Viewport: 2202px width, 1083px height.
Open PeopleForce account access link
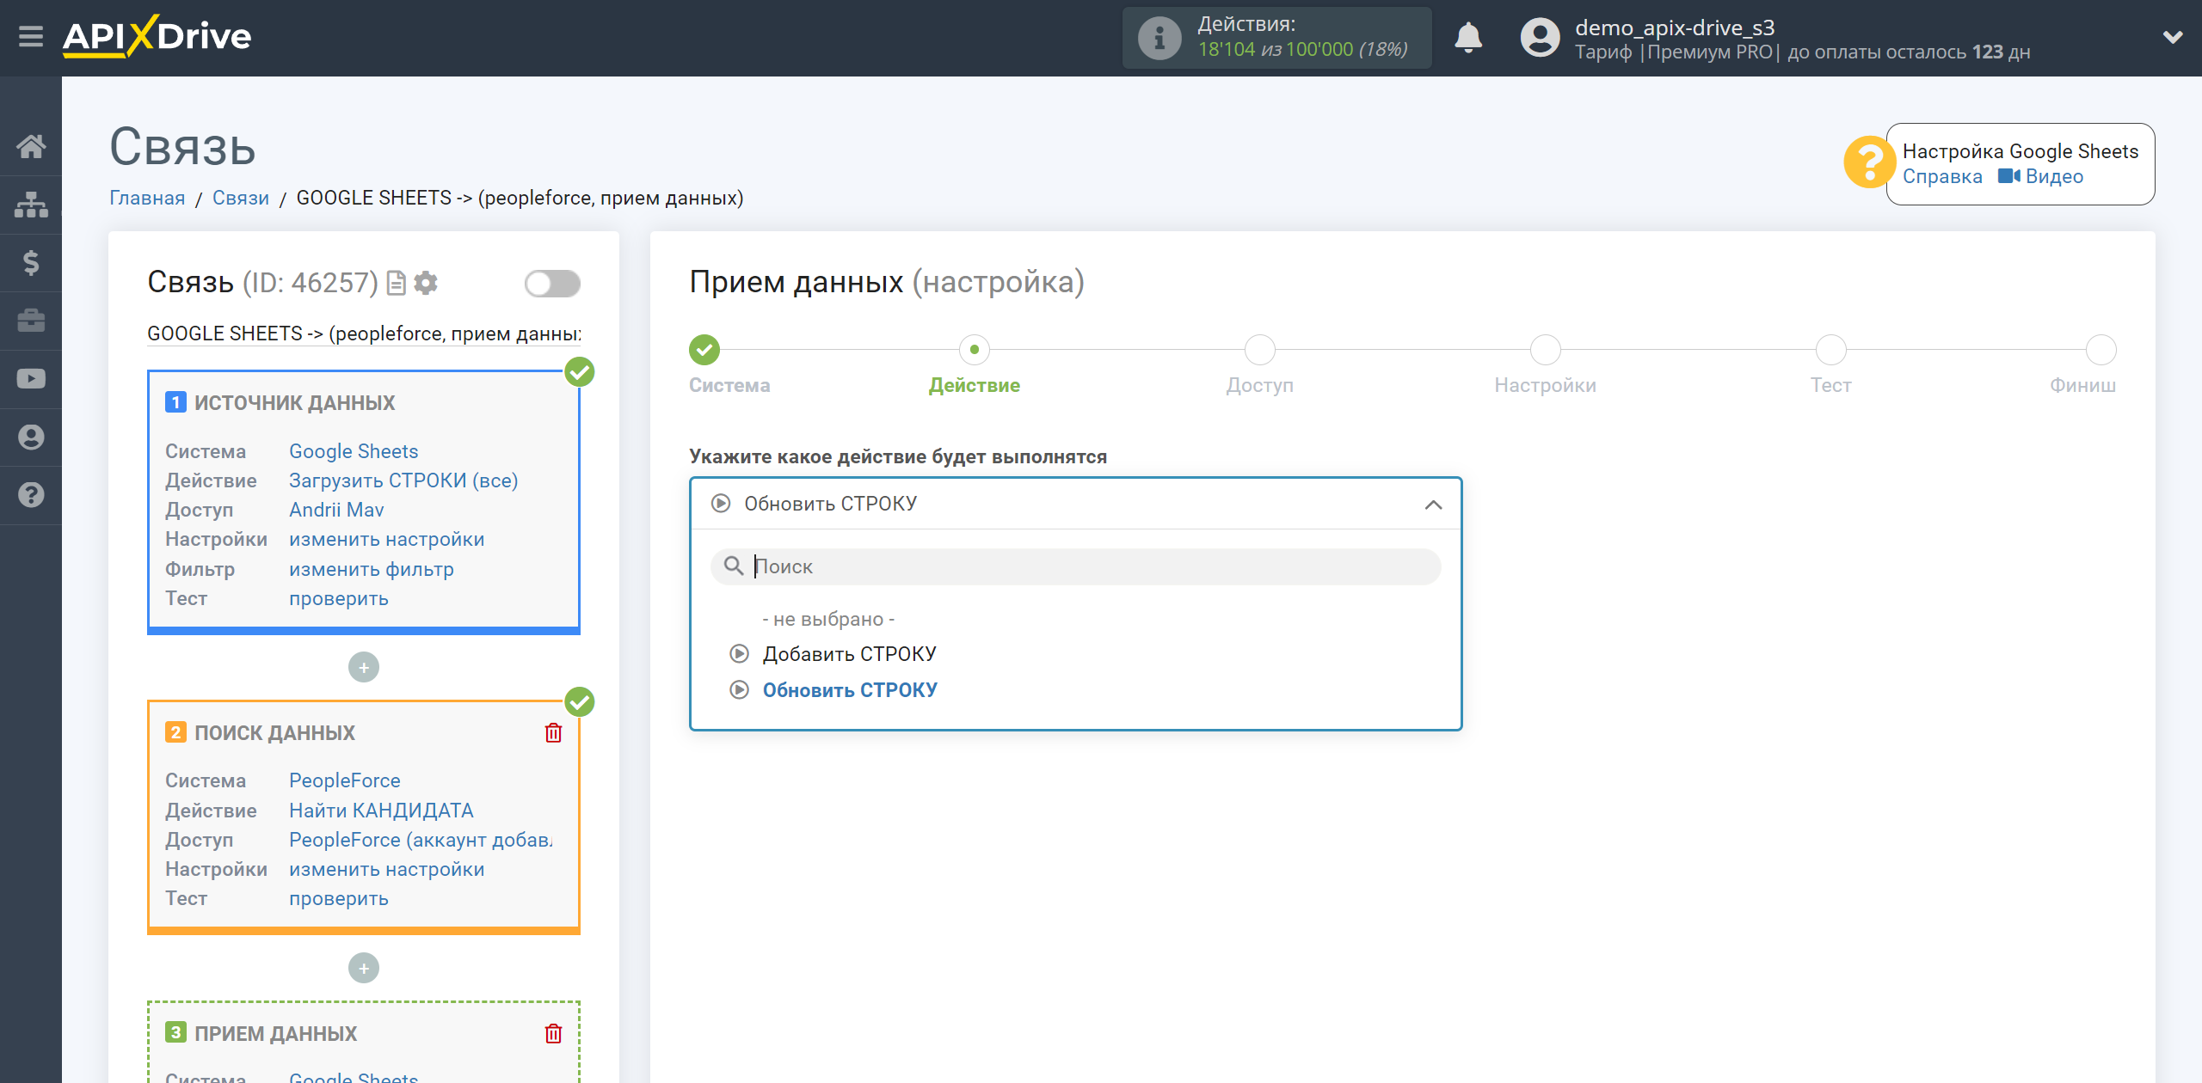[421, 840]
